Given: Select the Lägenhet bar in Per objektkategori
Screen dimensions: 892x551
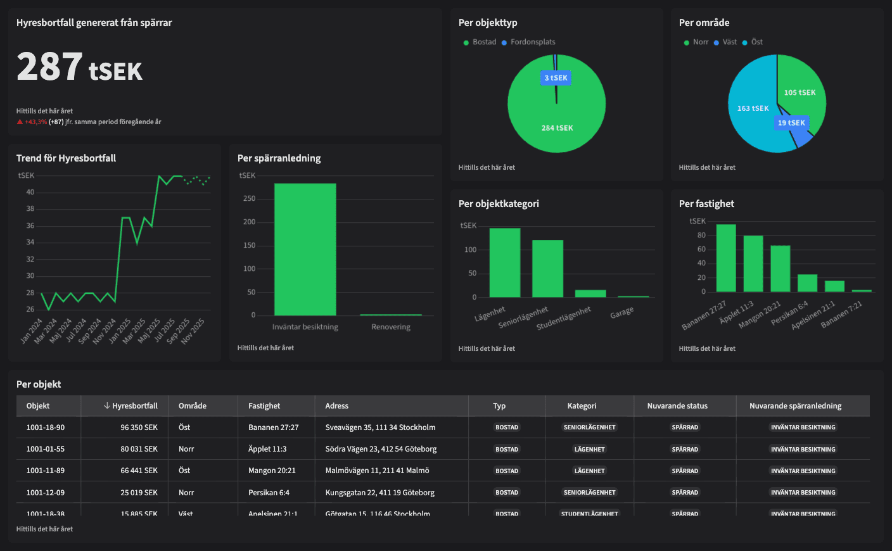Looking at the screenshot, I should (505, 262).
